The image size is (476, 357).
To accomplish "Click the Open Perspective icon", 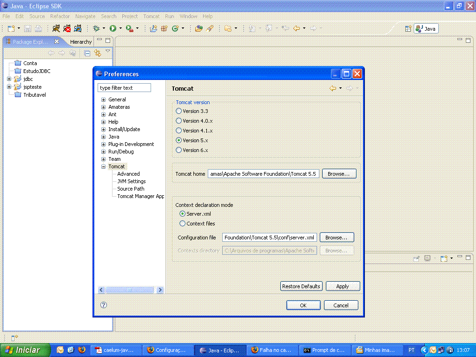I will coord(408,29).
